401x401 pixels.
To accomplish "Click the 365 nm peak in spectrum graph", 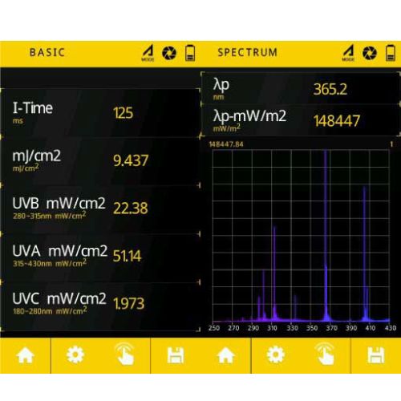I will pyautogui.click(x=326, y=235).
